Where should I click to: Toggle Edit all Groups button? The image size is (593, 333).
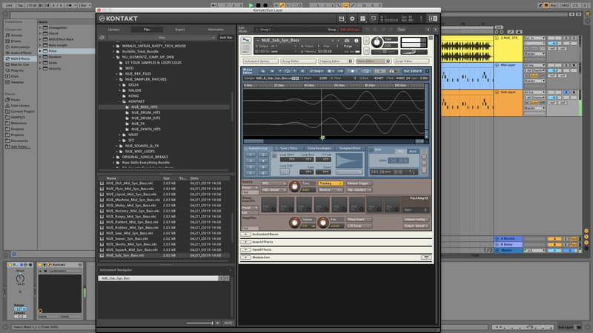pyautogui.click(x=350, y=29)
